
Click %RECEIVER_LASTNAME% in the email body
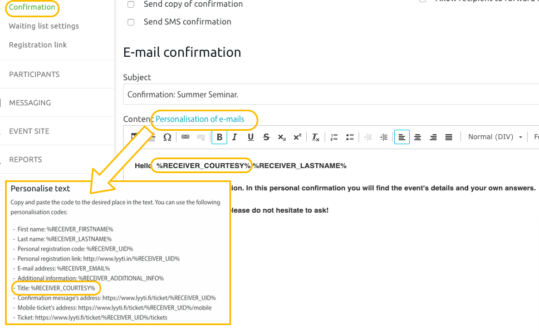(x=300, y=166)
